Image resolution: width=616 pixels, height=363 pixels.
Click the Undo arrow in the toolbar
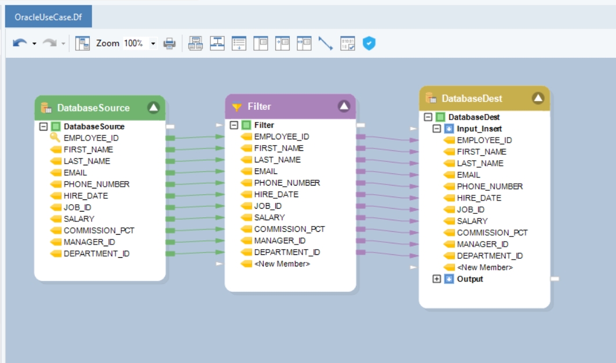tap(20, 43)
